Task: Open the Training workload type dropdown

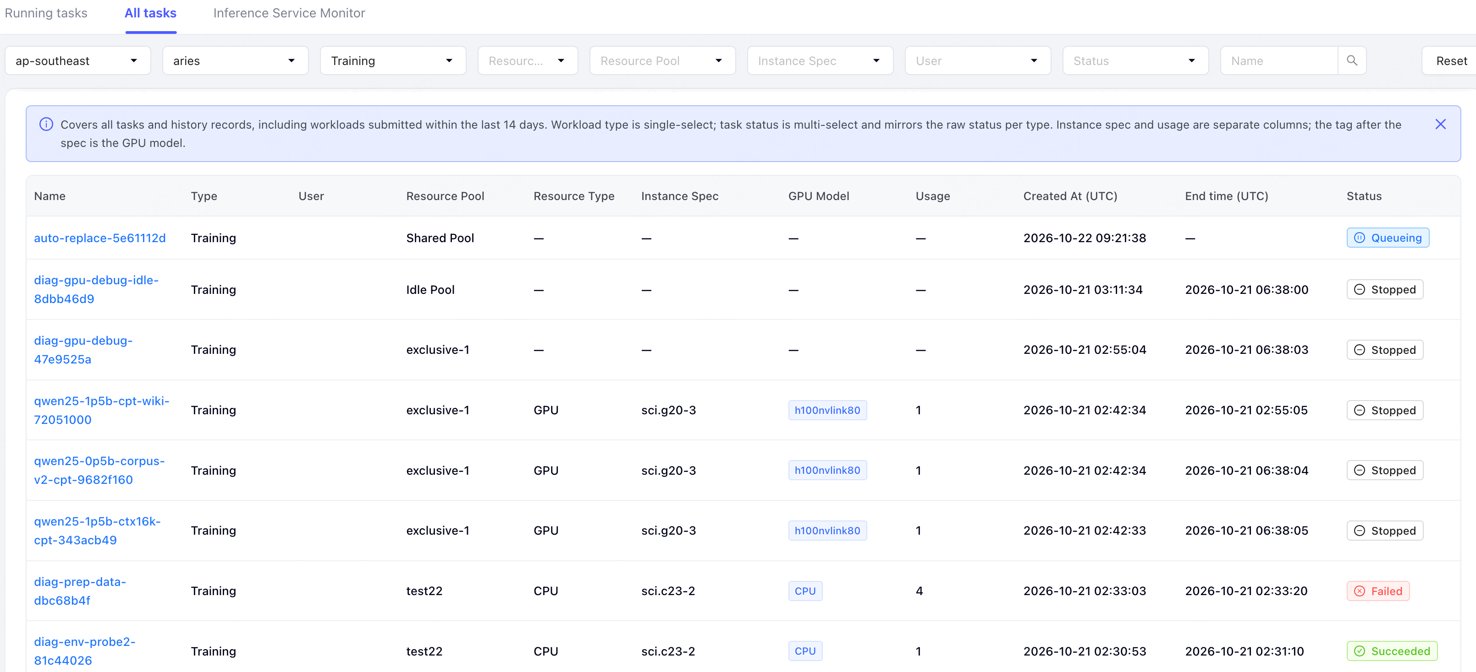Action: pos(392,61)
